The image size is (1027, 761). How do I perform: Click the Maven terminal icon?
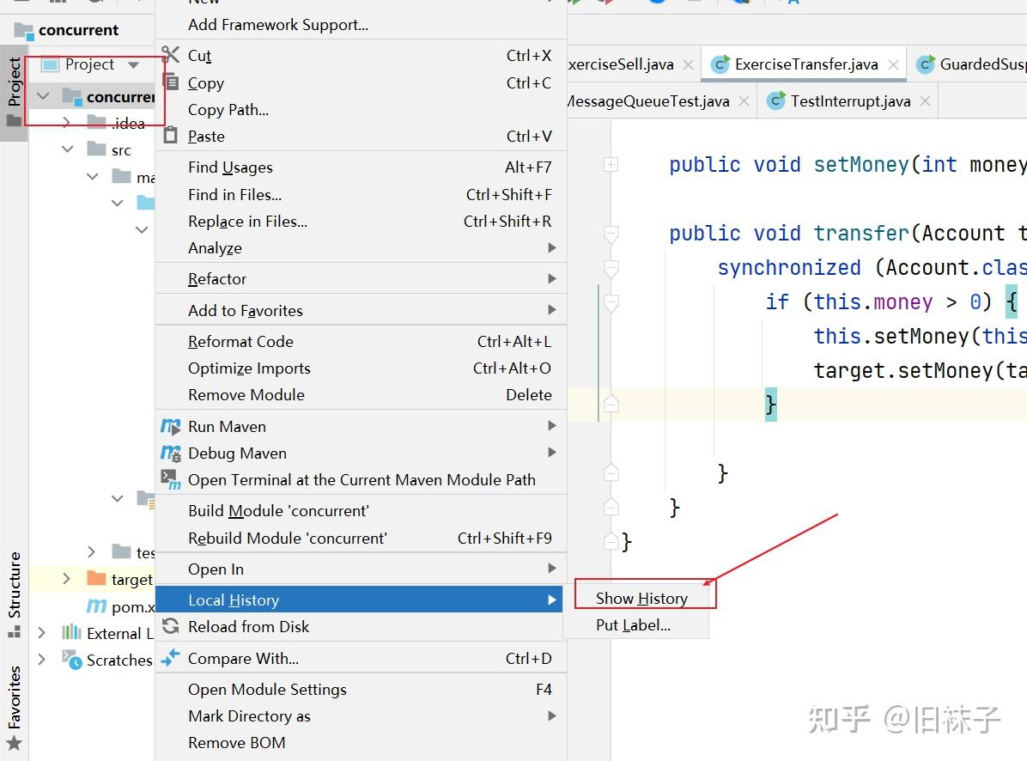170,479
